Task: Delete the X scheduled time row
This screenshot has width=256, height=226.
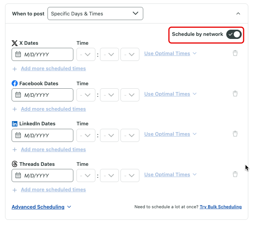Action: pyautogui.click(x=235, y=53)
